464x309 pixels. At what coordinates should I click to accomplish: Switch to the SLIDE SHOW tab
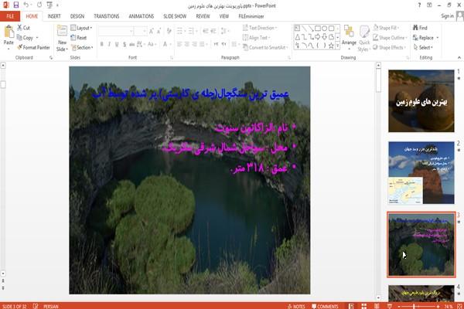(x=175, y=16)
